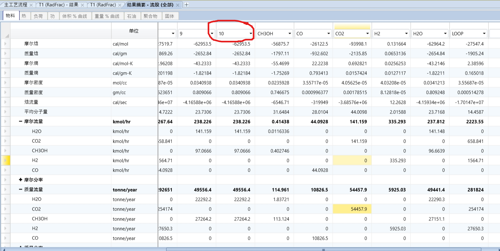Click the row arrow beside 摩尔焓

[x=5, y=44]
